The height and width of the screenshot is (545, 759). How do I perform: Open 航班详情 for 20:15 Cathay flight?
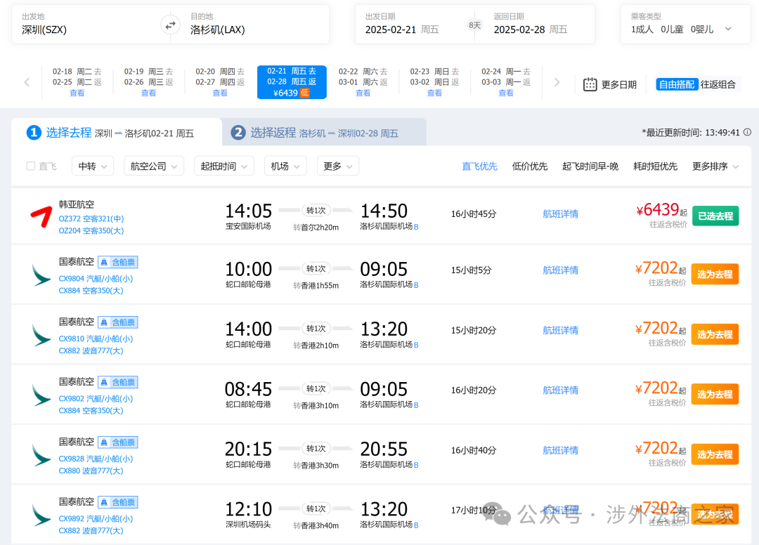click(x=561, y=450)
